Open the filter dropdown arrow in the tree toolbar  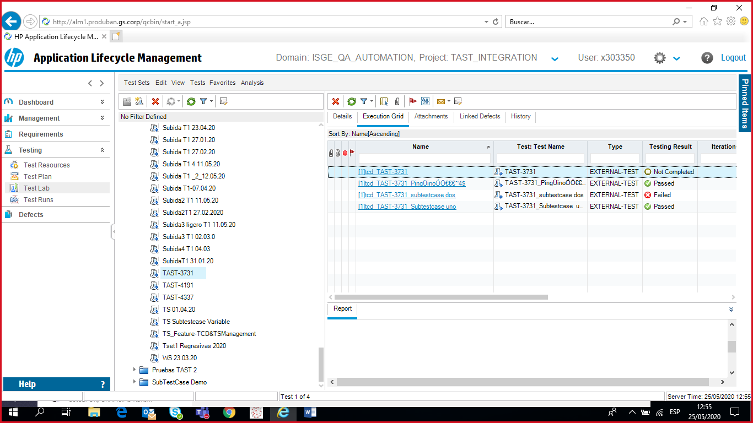click(x=211, y=101)
